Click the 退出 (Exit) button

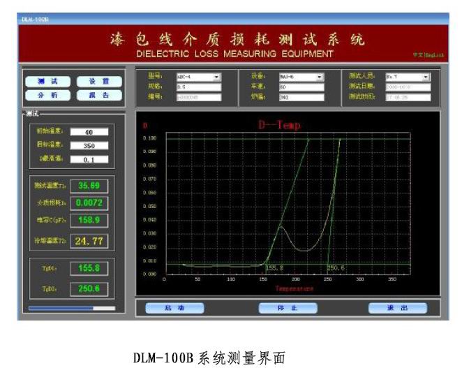pyautogui.click(x=398, y=308)
